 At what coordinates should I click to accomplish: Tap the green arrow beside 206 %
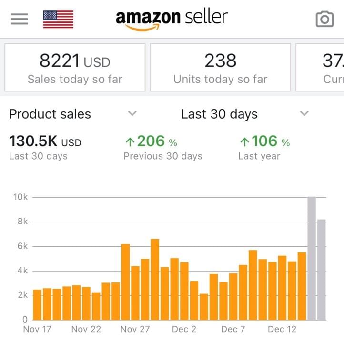pos(129,142)
